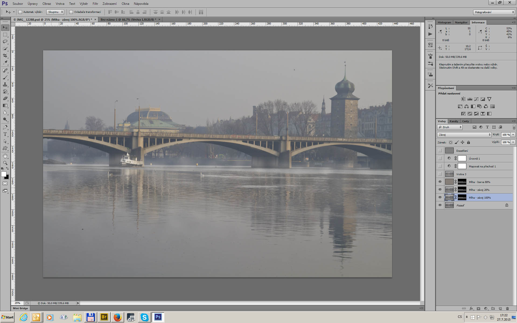The width and height of the screenshot is (517, 323).
Task: Select the Horizontal Type tool
Action: tap(5, 134)
